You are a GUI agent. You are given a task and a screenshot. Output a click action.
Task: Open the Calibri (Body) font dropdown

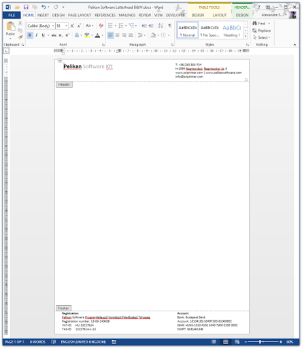point(41,26)
